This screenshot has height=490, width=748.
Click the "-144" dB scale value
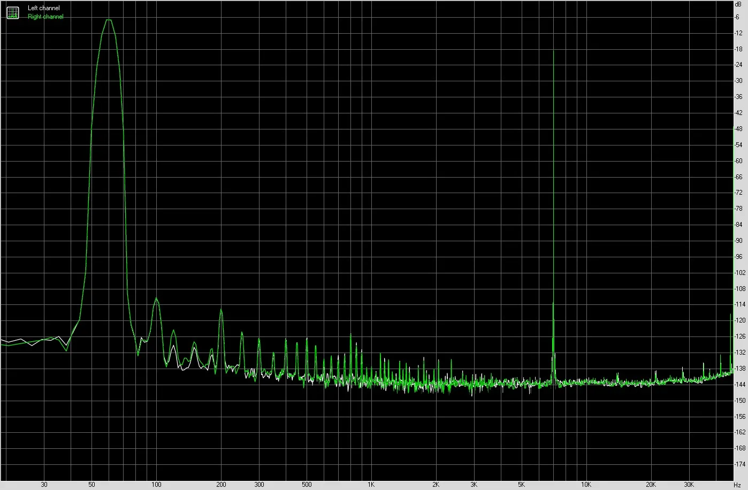(x=740, y=385)
